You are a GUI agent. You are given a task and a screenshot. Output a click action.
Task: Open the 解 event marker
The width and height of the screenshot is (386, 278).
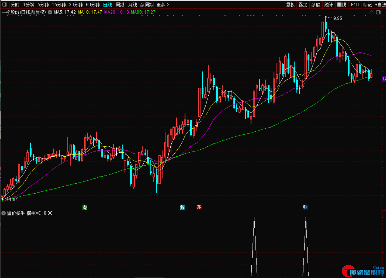point(182,207)
